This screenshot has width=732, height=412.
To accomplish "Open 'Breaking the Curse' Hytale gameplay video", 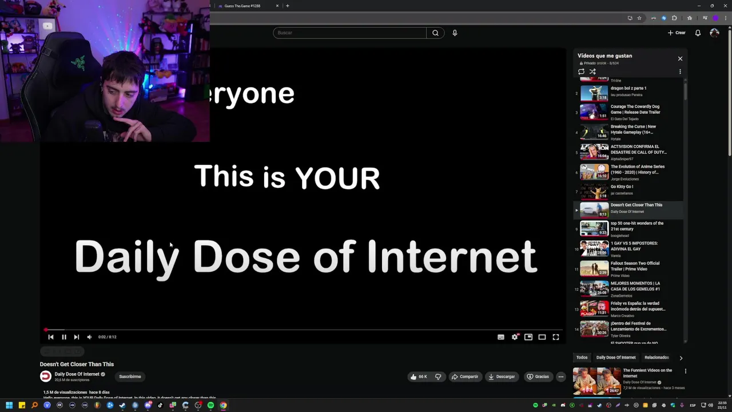I will pos(628,132).
